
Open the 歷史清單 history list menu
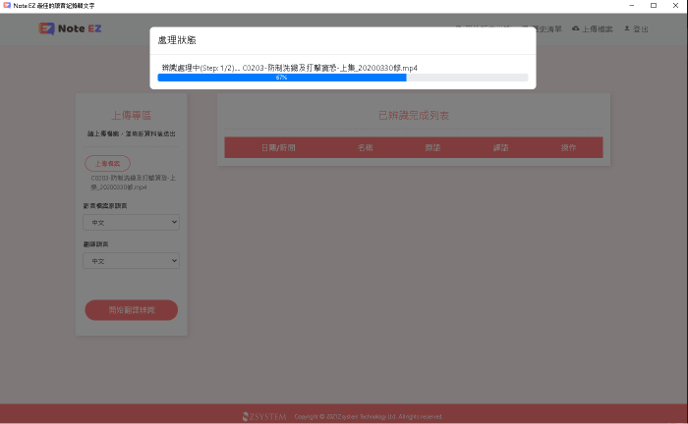tap(548, 28)
